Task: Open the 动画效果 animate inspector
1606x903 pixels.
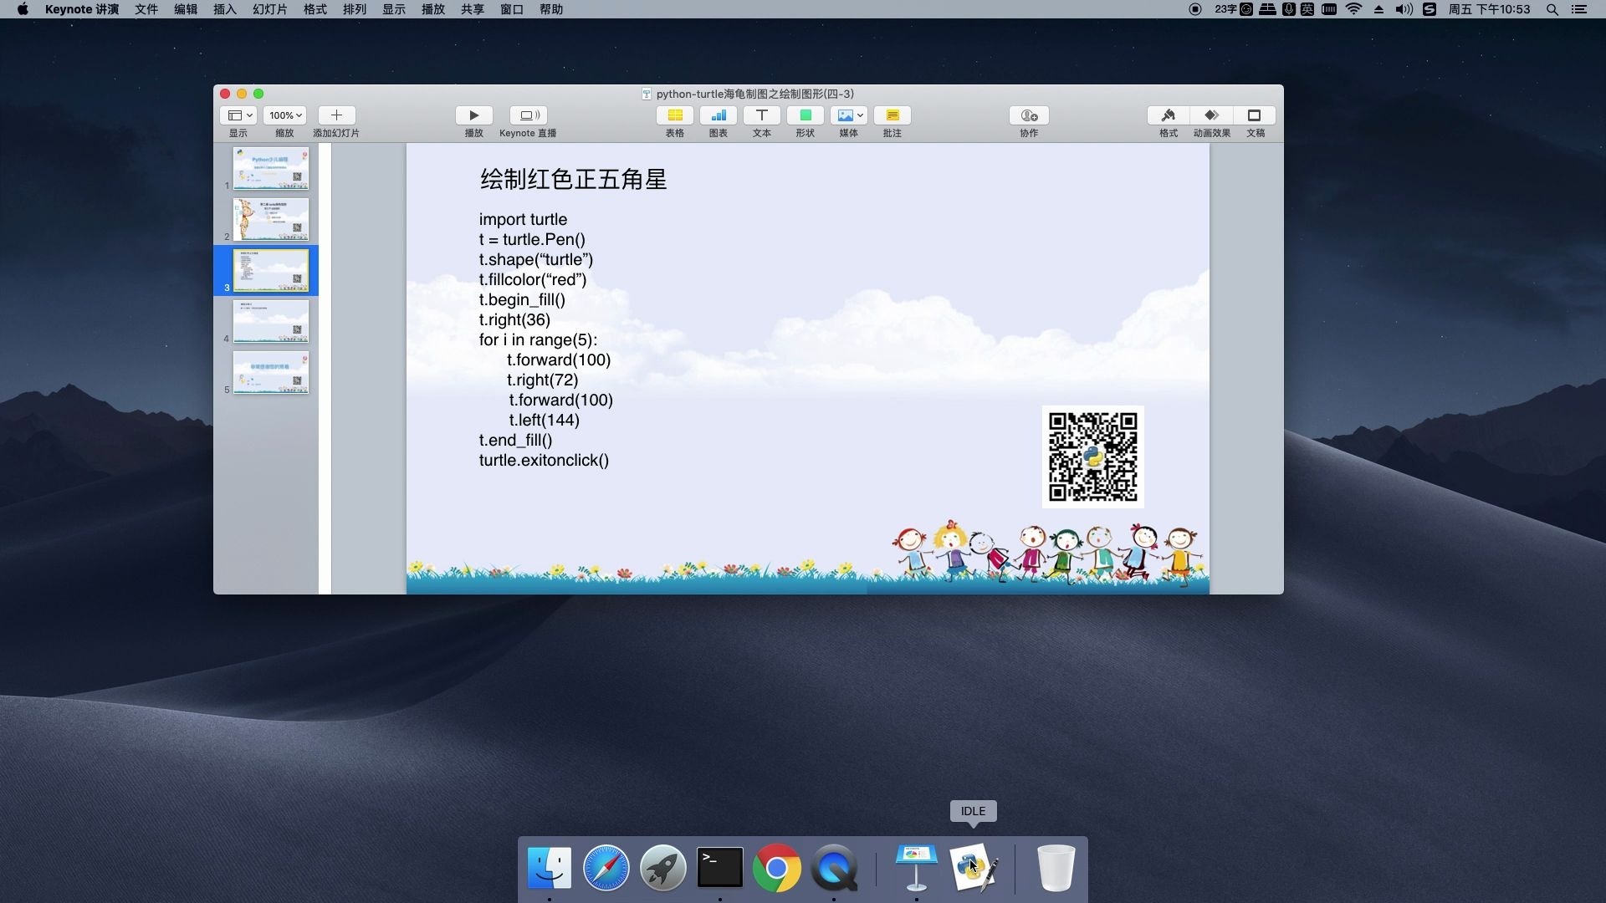Action: click(x=1211, y=115)
